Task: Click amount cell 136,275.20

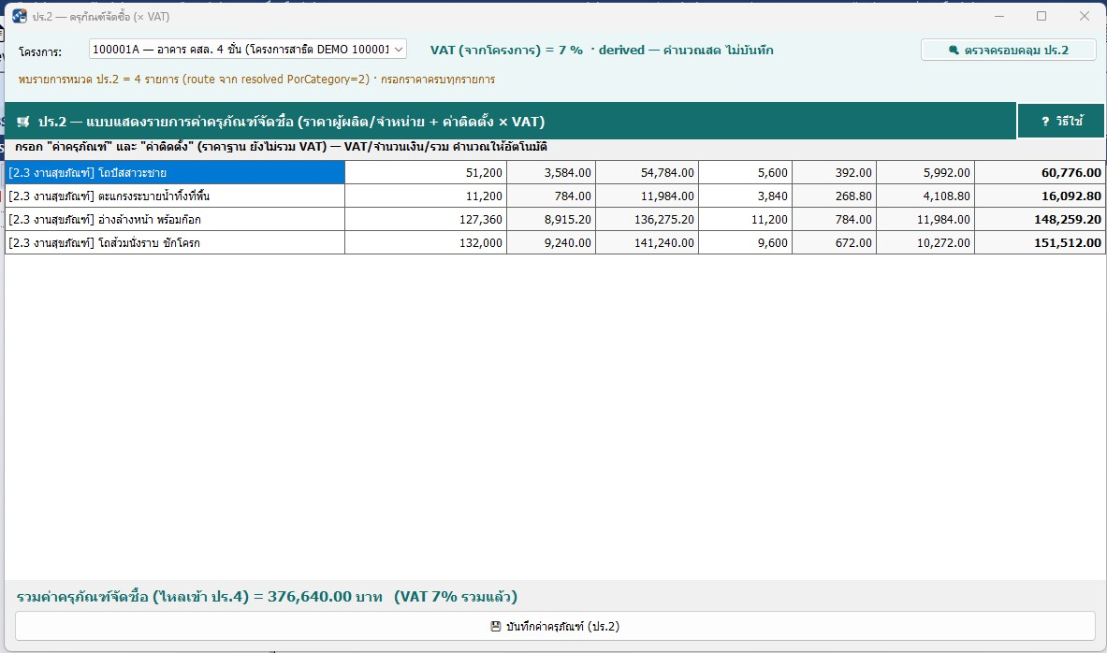Action: (x=648, y=219)
